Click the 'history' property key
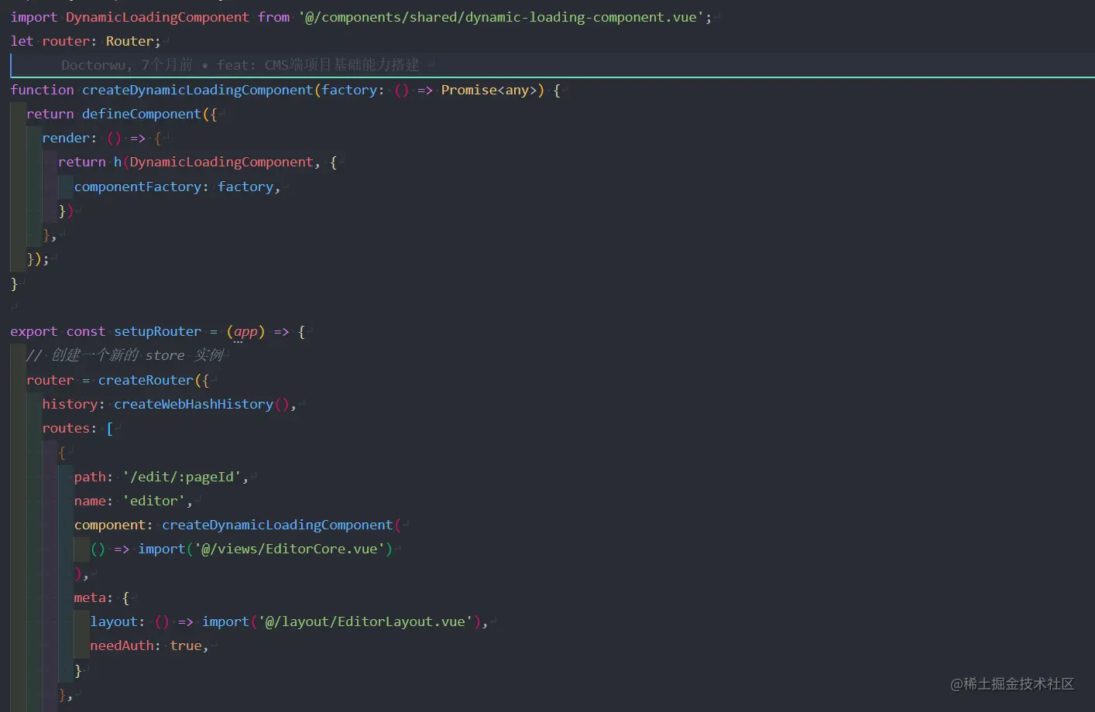1095x712 pixels. [70, 404]
